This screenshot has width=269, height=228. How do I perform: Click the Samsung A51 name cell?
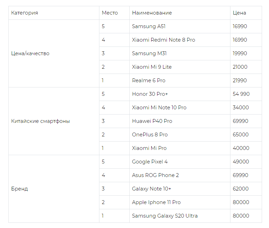point(180,26)
